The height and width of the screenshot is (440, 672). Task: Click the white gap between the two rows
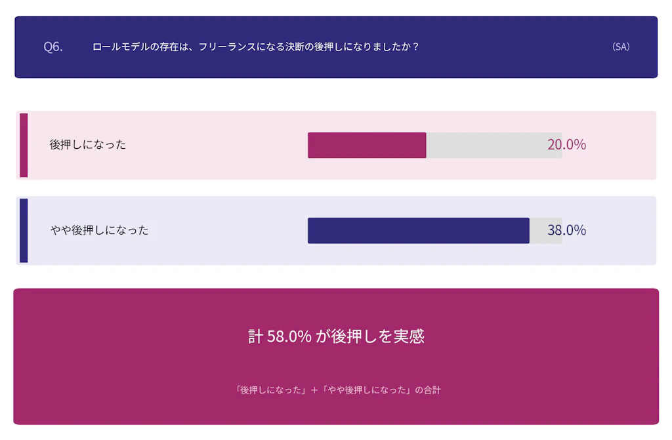point(336,188)
